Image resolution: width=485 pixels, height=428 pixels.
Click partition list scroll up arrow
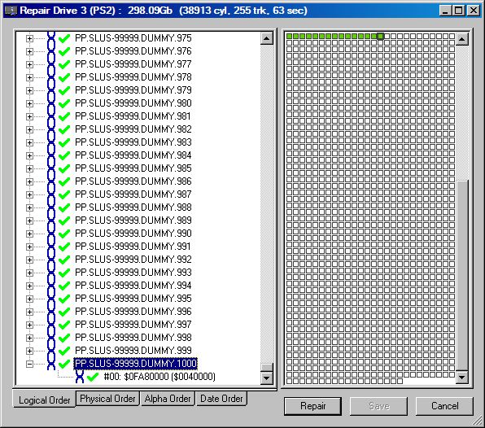click(x=267, y=39)
